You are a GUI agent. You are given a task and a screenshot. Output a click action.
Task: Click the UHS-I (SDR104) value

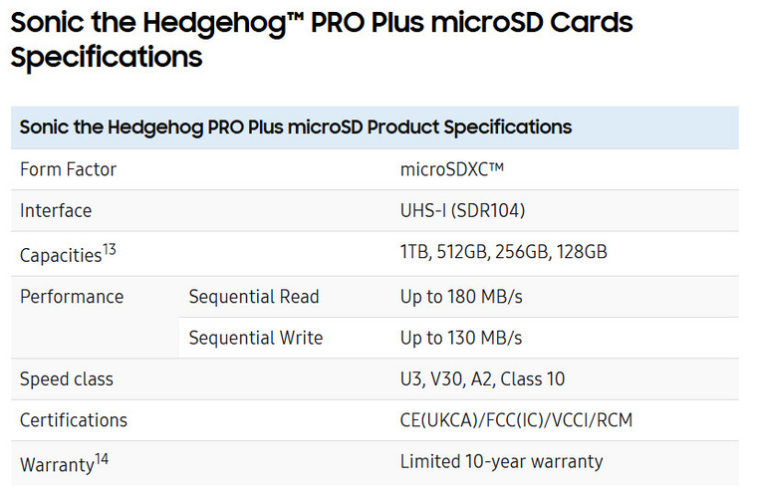click(463, 211)
